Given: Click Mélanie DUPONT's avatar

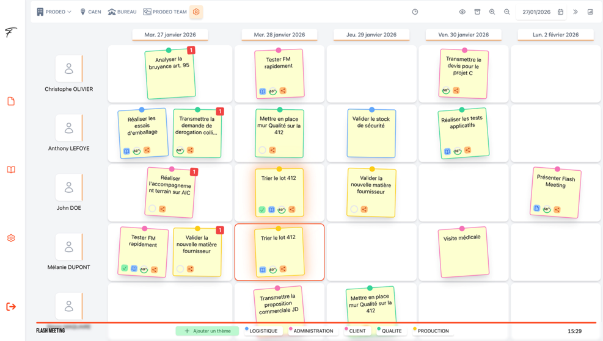Looking at the screenshot, I should click(69, 246).
